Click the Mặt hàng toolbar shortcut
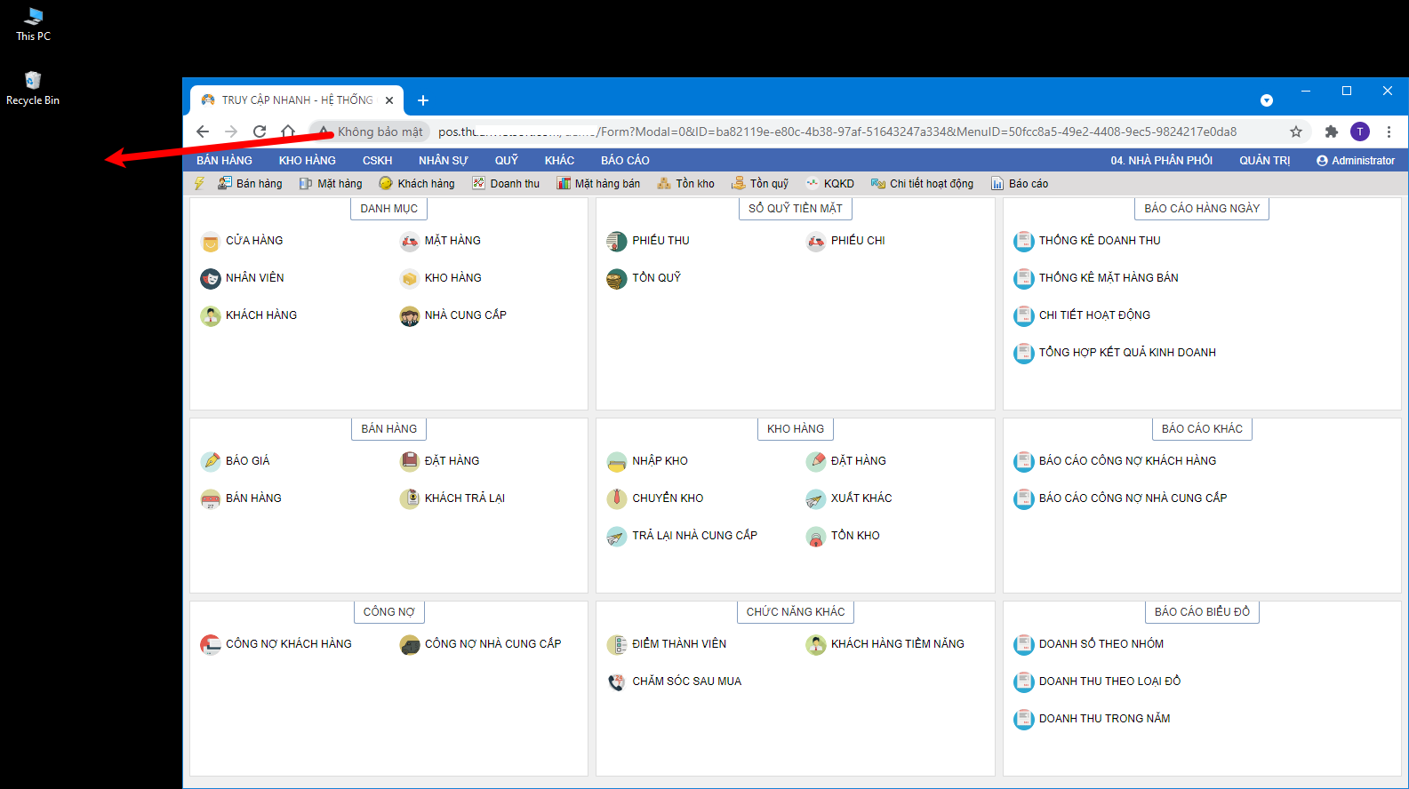 coord(331,184)
